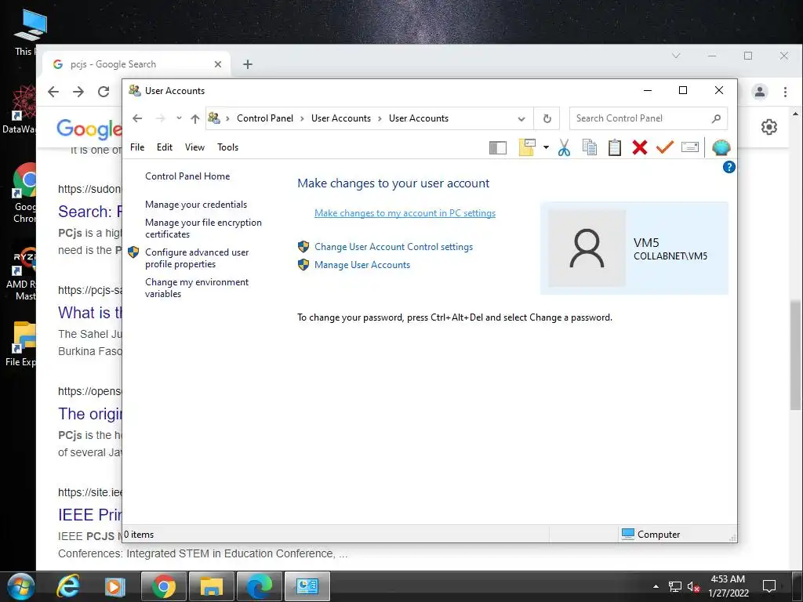Open the Edit menu
Screen dimensions: 803x602
tap(165, 147)
